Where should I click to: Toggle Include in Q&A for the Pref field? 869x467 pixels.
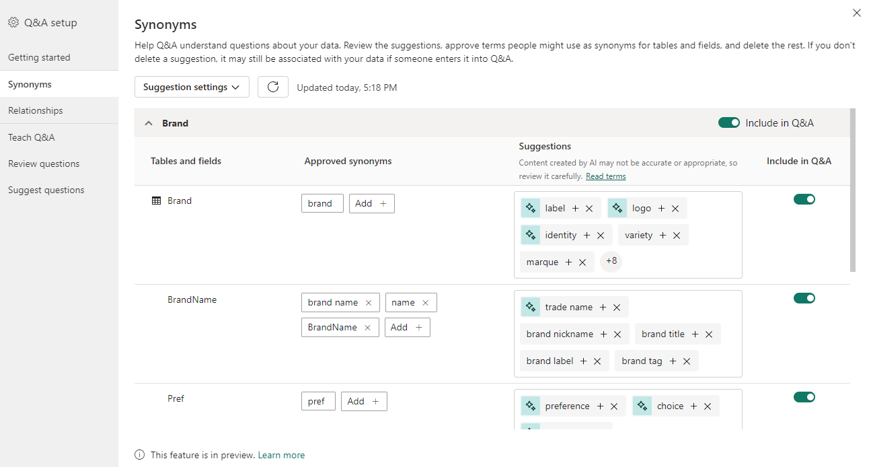coord(804,397)
